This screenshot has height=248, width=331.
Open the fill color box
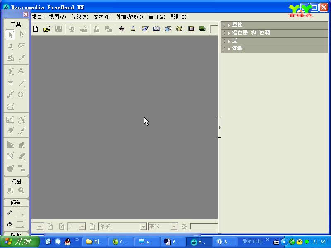20,224
